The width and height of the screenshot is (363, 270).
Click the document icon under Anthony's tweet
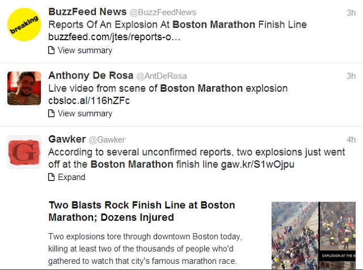[x=52, y=114]
